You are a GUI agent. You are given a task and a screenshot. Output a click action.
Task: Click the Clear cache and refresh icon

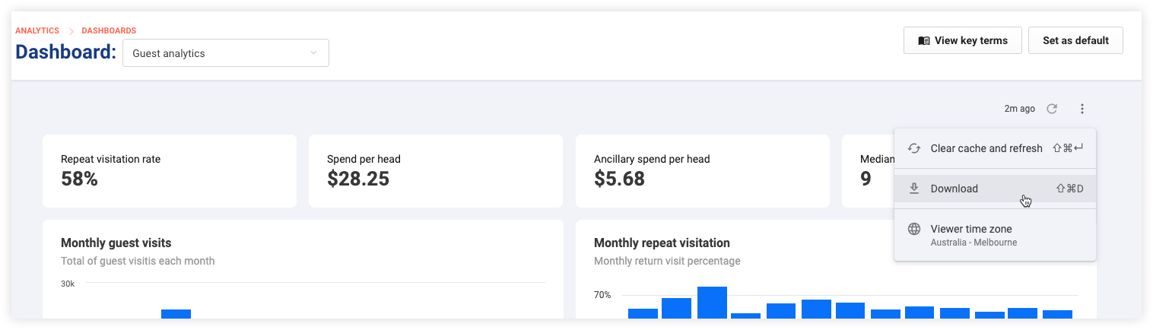click(x=914, y=148)
